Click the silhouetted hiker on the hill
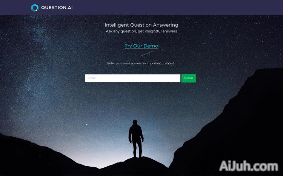283x176 pixels. 136,139
